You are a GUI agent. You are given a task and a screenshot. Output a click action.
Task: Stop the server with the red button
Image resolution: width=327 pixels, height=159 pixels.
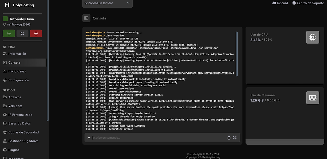36,34
